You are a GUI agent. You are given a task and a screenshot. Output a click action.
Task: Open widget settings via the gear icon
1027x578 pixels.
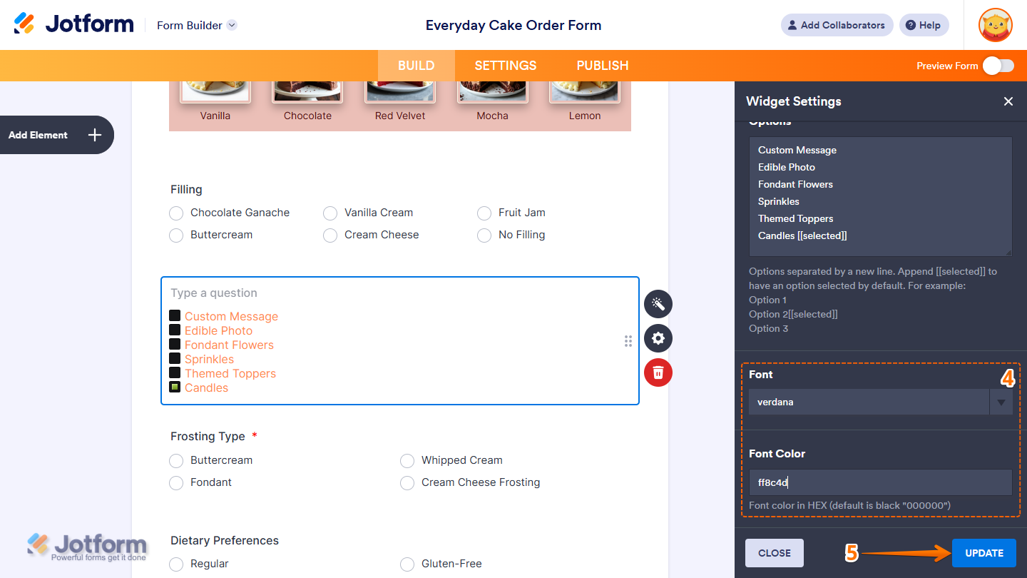pyautogui.click(x=658, y=338)
